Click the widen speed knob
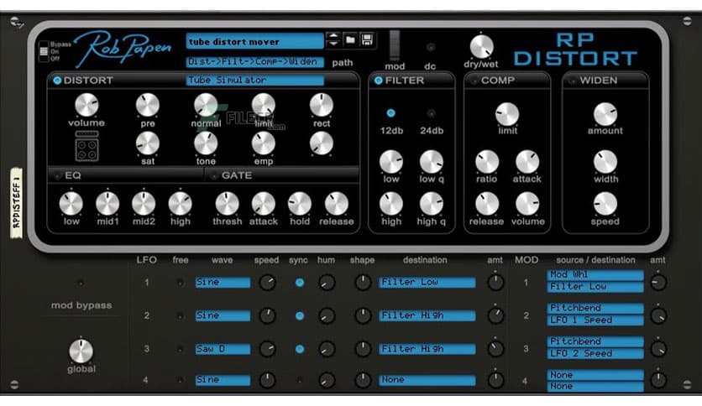 pyautogui.click(x=605, y=204)
